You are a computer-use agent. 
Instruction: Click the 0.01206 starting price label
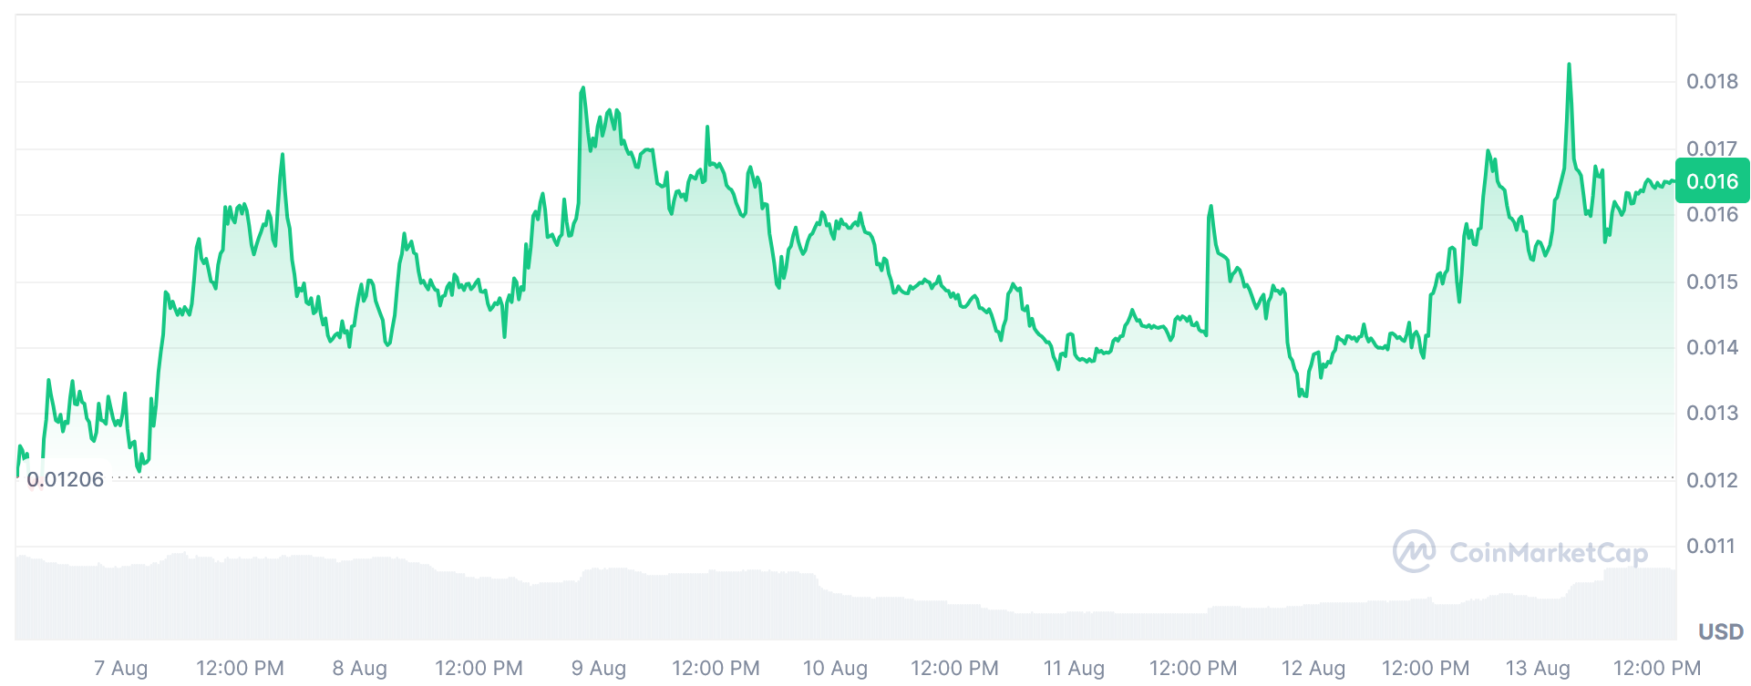pos(66,479)
